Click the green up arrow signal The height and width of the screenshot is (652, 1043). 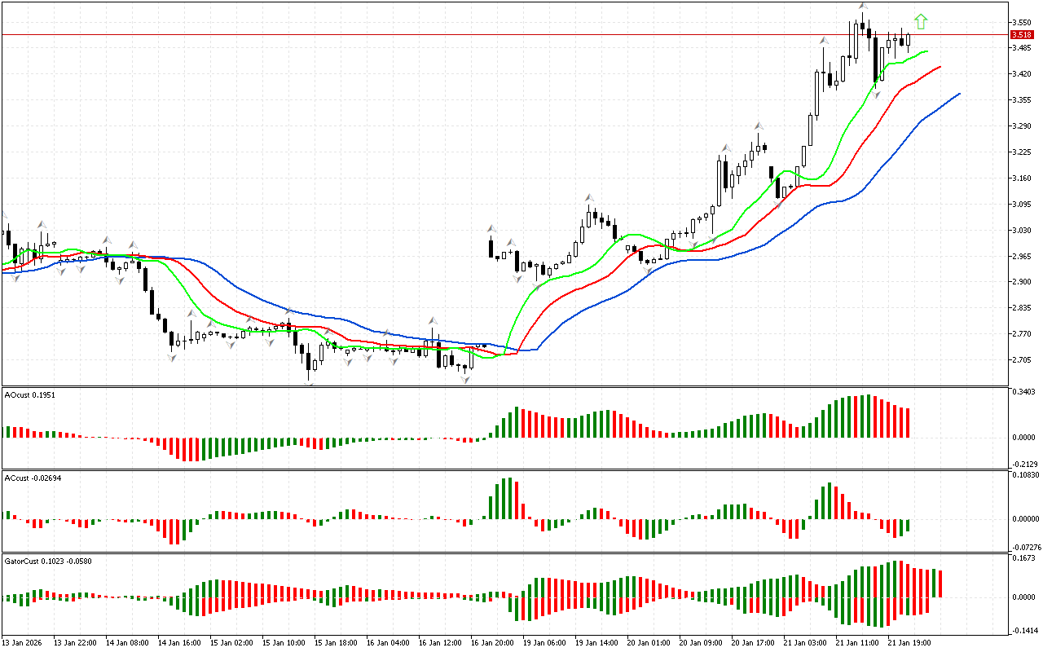click(x=921, y=22)
